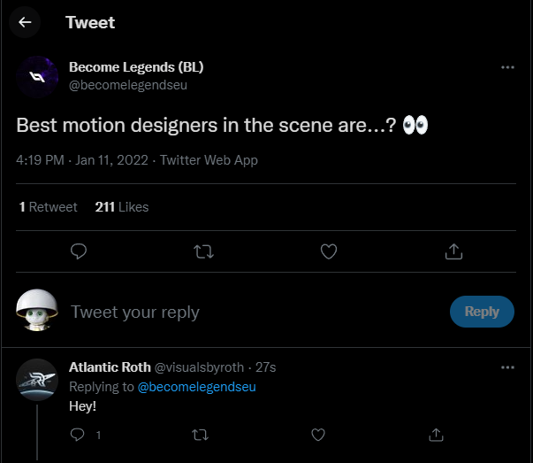The image size is (533, 463).
Task: Reply to Atlantic Roth's comment
Action: (x=78, y=435)
